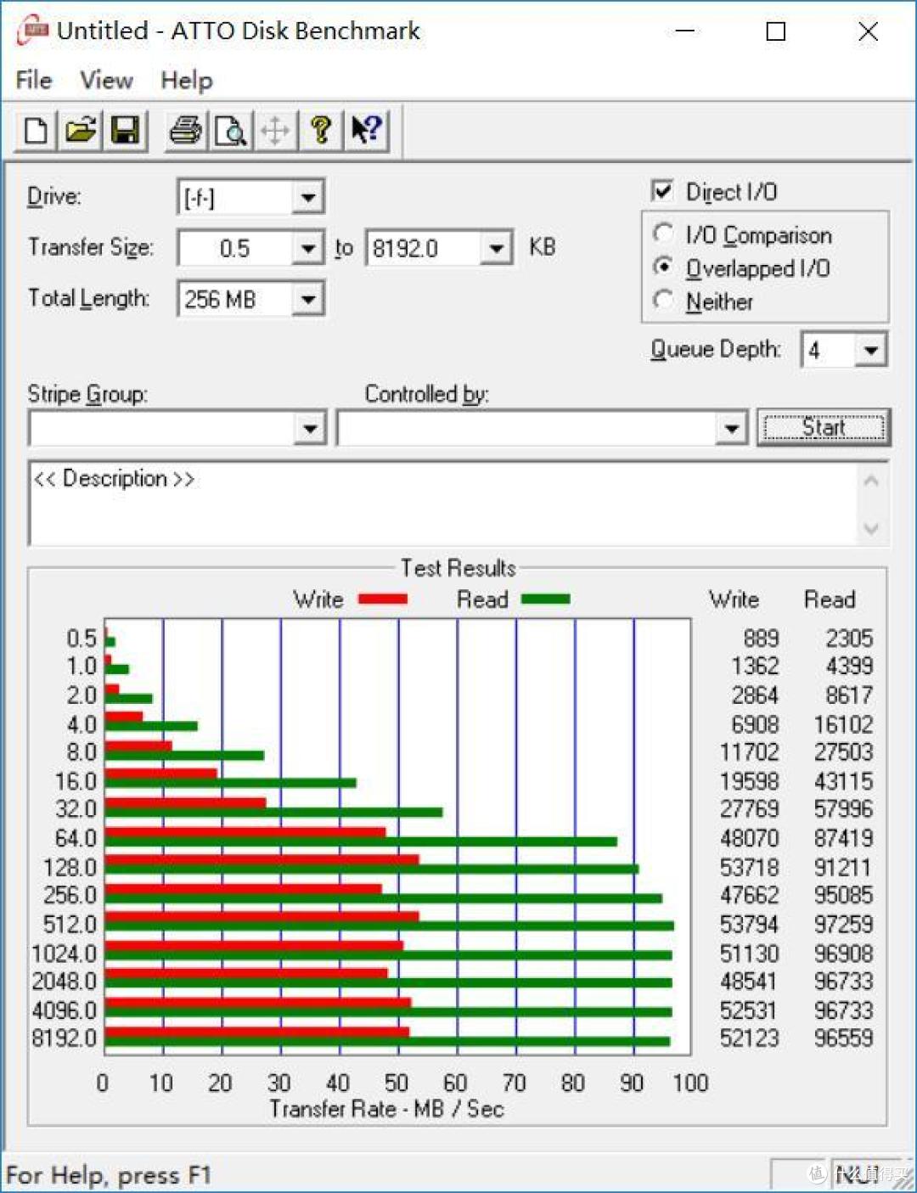Click the New document toolbar icon
The height and width of the screenshot is (1193, 917).
click(37, 131)
